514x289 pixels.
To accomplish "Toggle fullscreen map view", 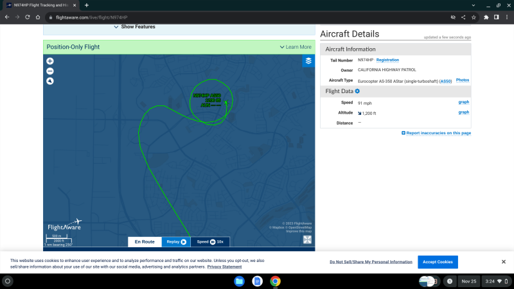I will tap(307, 240).
